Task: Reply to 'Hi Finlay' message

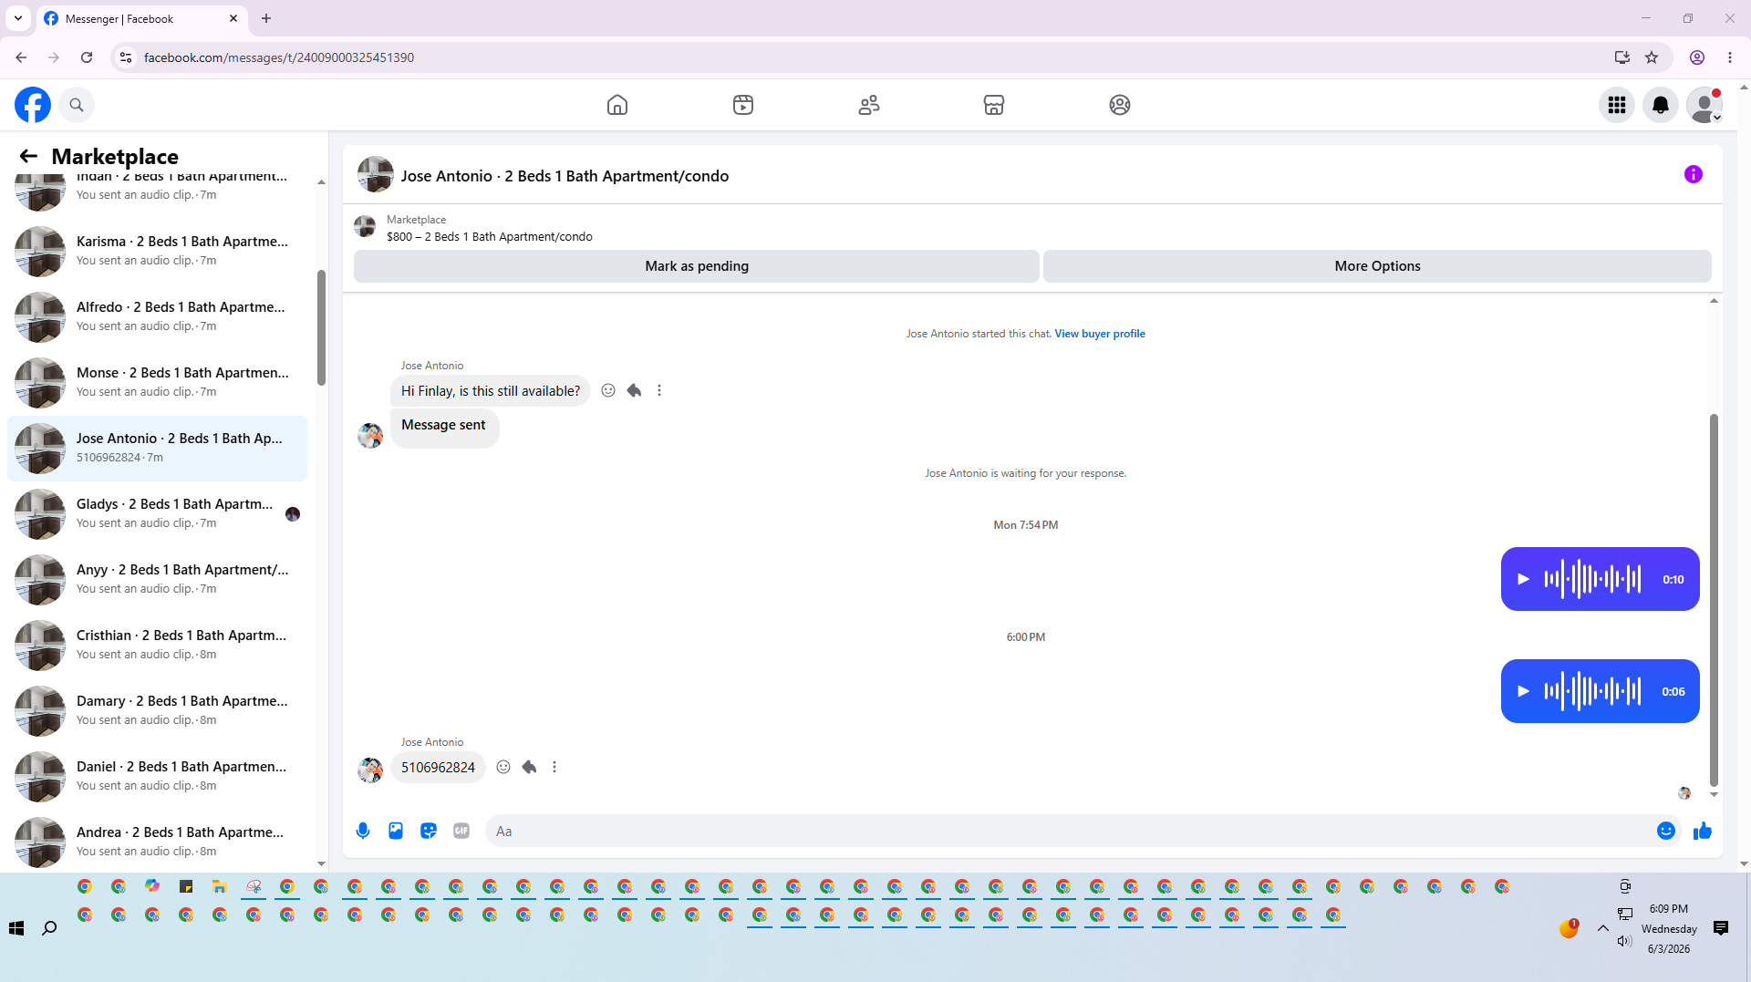Action: (634, 390)
